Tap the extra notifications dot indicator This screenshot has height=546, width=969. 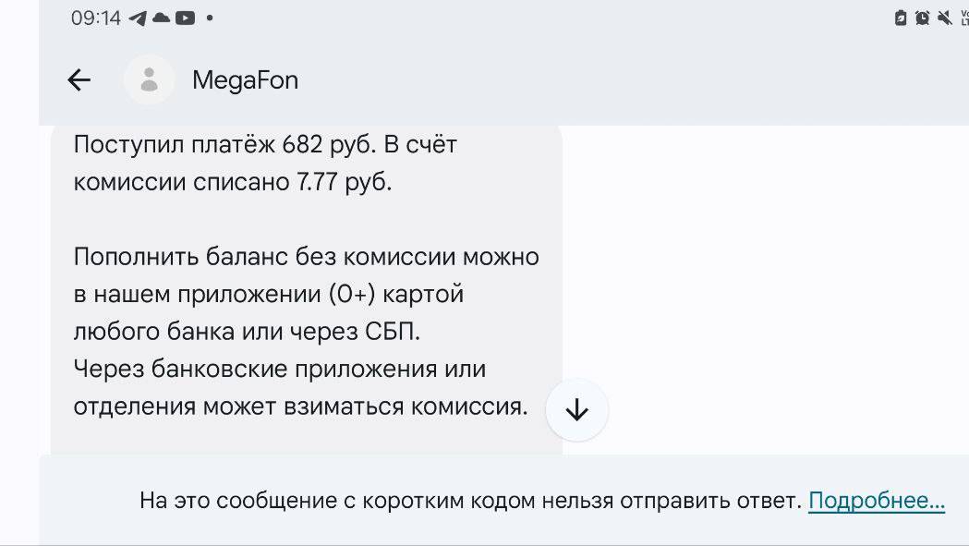[x=210, y=18]
